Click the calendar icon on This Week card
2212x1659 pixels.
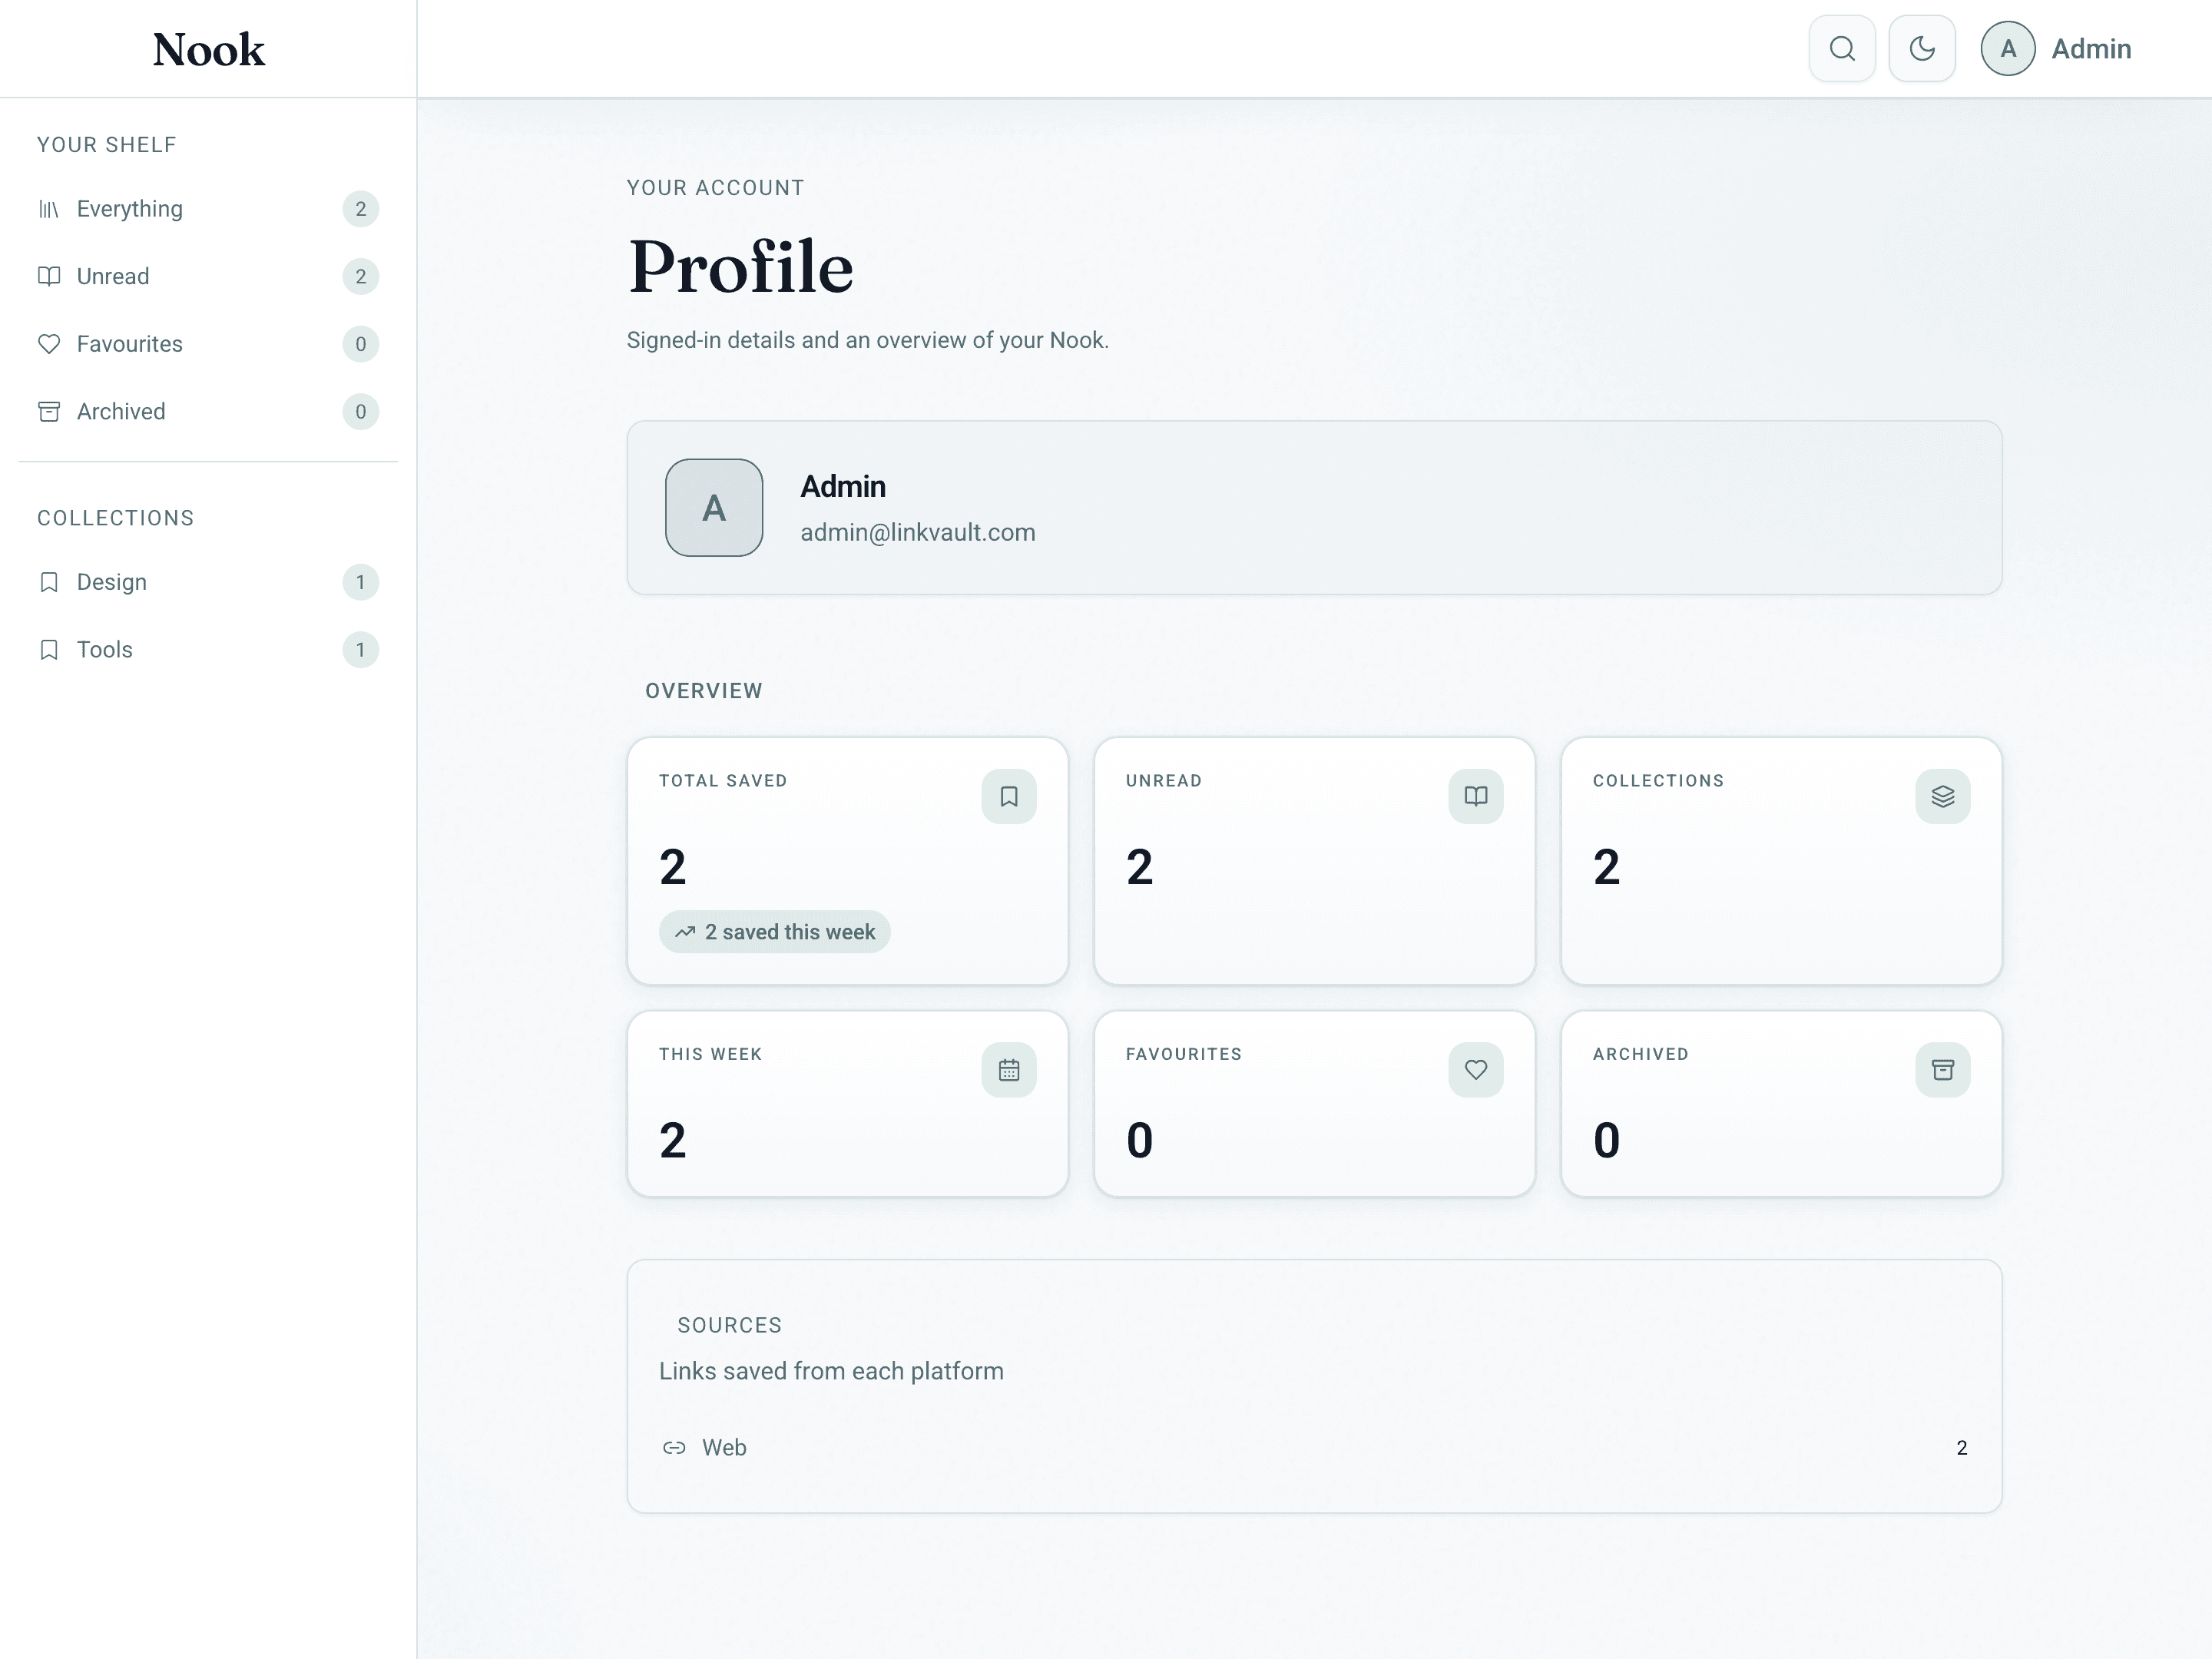pyautogui.click(x=1008, y=1070)
